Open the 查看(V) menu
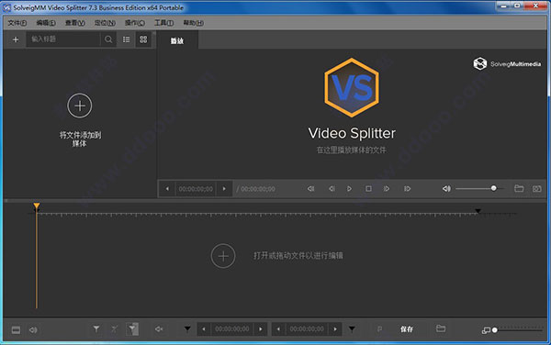 coord(75,23)
